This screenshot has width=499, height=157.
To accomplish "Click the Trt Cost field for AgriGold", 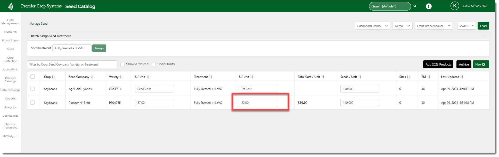I will [x=258, y=89].
